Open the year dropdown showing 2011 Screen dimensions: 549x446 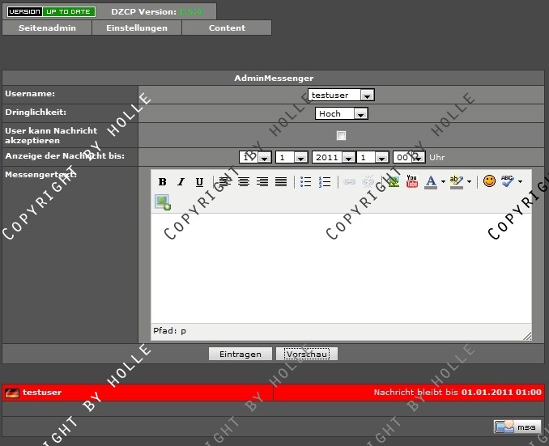tap(333, 158)
